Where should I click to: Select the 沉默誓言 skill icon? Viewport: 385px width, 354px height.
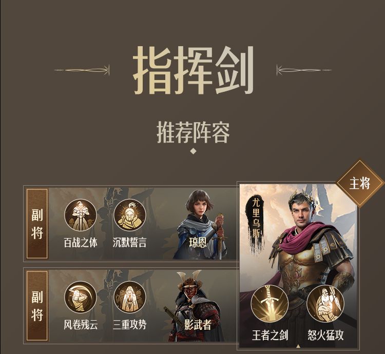130,215
